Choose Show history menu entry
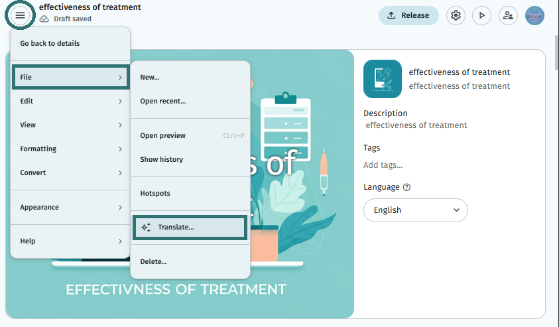 coord(190,159)
